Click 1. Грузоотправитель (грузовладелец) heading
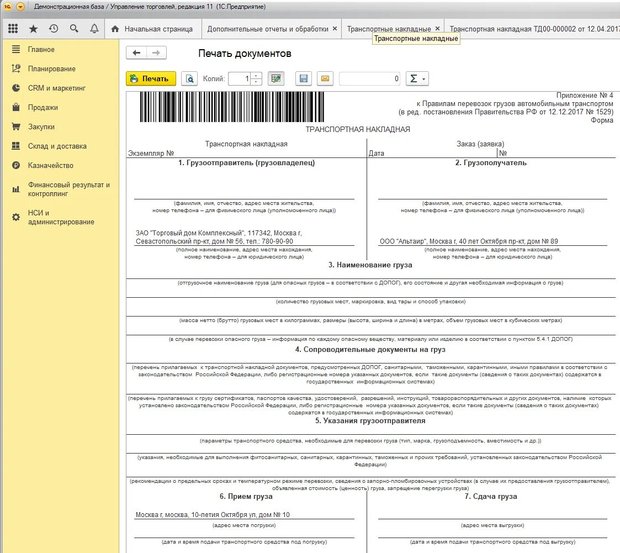This screenshot has width=620, height=553. click(x=246, y=162)
